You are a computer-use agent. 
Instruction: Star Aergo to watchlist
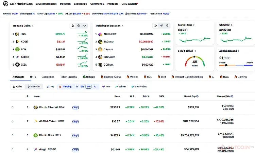[13, 149]
